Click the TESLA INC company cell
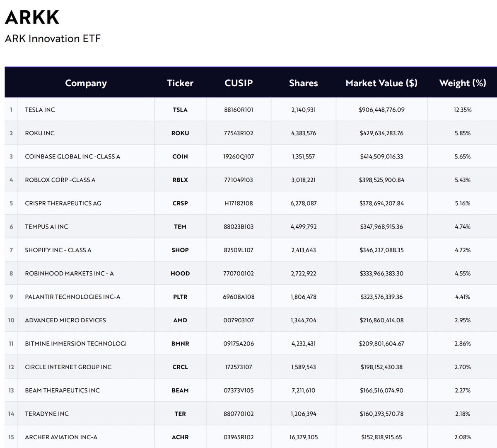 coord(40,110)
